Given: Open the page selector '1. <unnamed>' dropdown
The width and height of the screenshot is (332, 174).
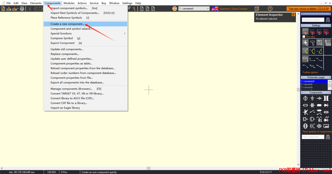Looking at the screenshot, I should click(194, 9).
